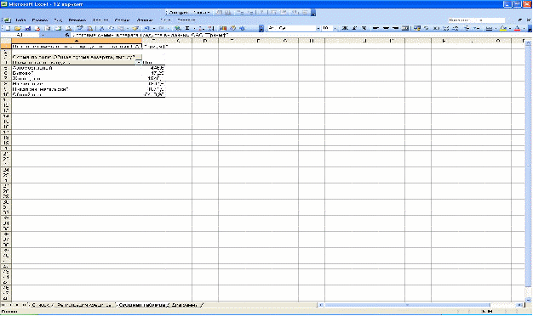Apply cell borders with the Borders icon
The image size is (533, 316).
pos(489,29)
